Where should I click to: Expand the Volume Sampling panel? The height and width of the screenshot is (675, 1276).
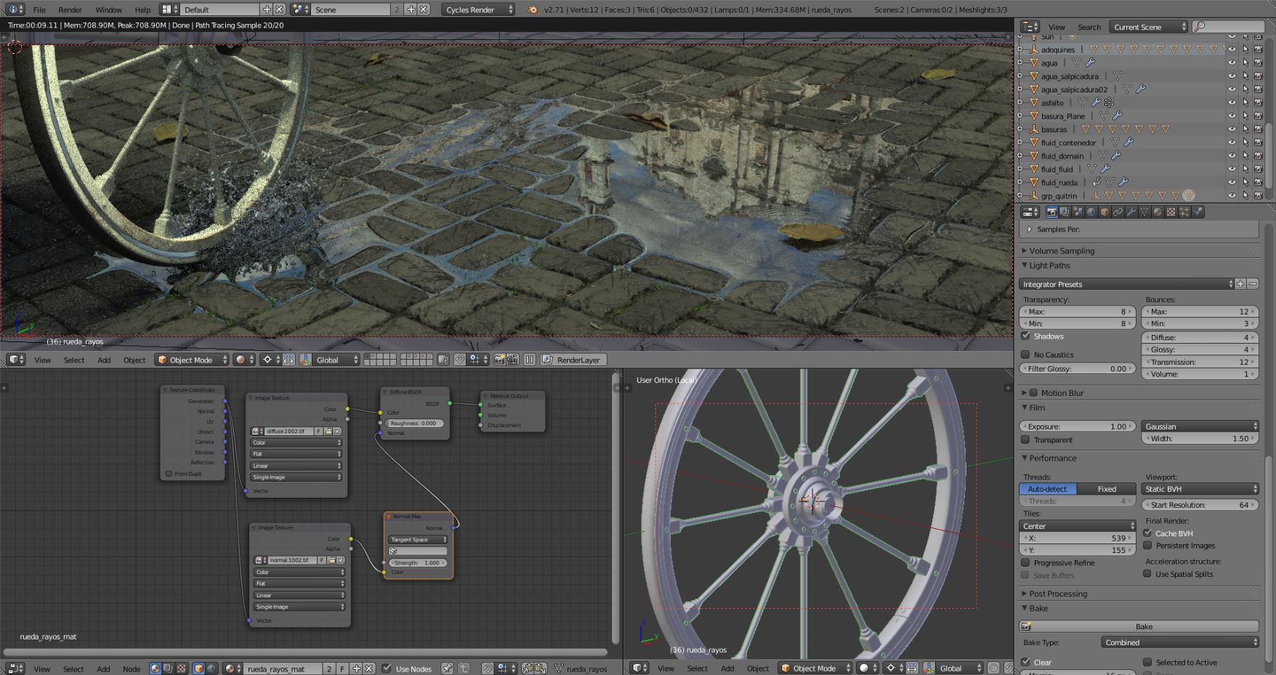click(x=1061, y=251)
